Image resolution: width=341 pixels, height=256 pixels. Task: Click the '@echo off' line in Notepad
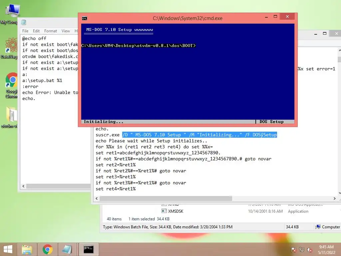tap(34, 39)
